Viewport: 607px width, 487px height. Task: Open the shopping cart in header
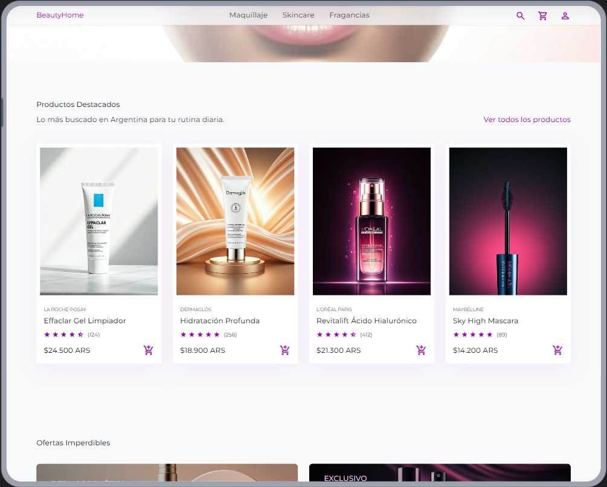click(x=543, y=16)
